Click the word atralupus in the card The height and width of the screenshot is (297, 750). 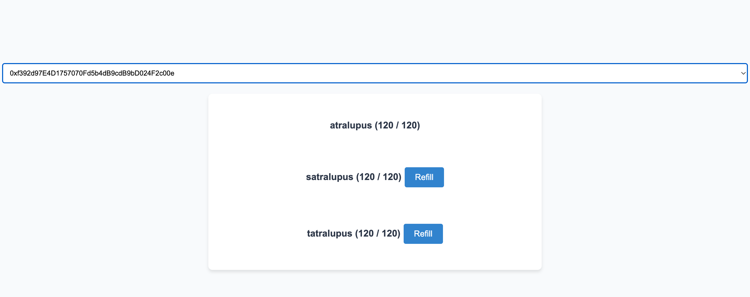[351, 125]
